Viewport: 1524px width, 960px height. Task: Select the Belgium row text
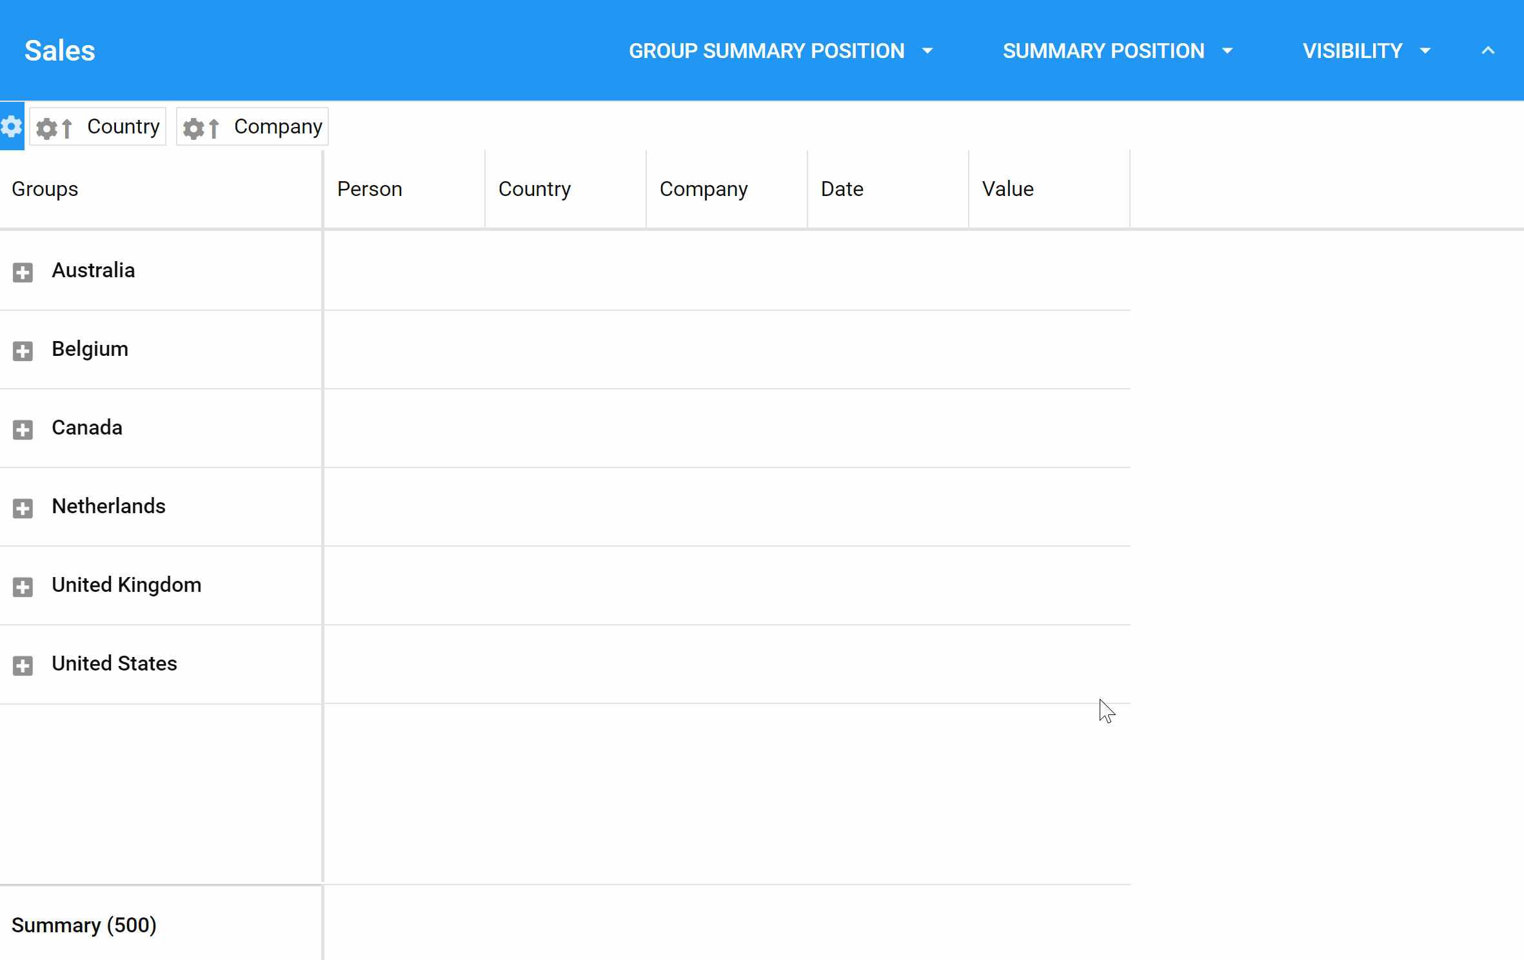(90, 349)
